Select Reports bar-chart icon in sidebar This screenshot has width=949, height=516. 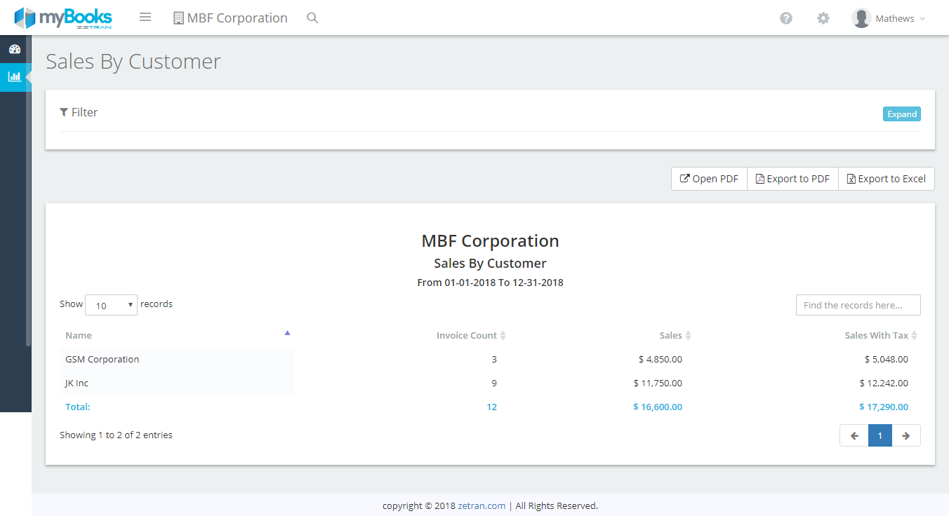14,76
